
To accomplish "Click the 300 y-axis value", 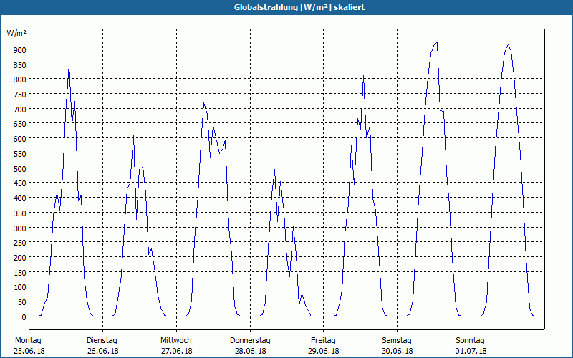I will pos(20,228).
